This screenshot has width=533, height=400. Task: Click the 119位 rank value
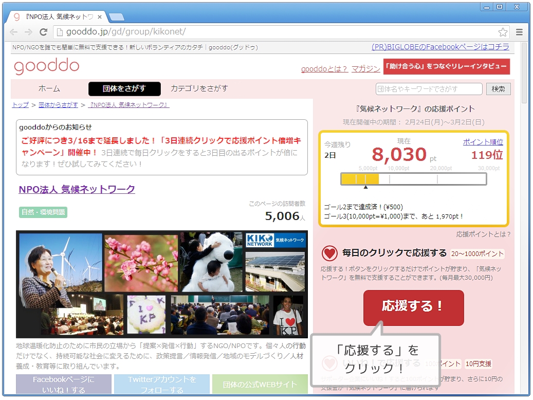(487, 155)
